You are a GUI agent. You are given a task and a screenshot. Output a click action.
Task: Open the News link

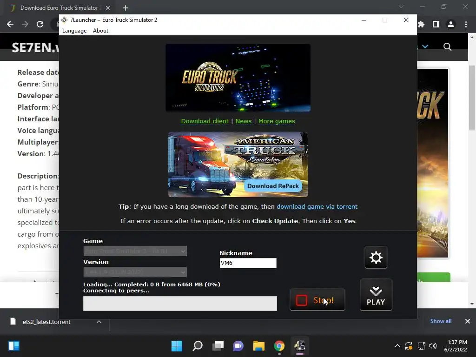244,121
